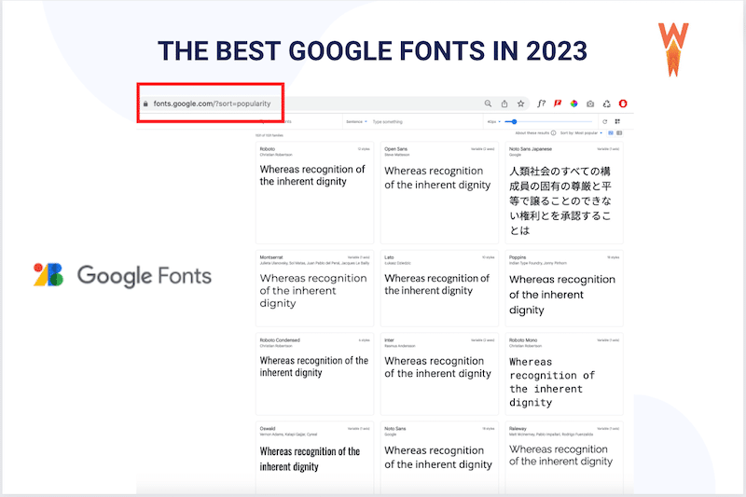Adjust the font size slider handle
The height and width of the screenshot is (497, 746).
(x=515, y=122)
